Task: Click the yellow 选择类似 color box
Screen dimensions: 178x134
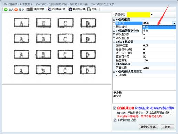Action: click(138, 15)
